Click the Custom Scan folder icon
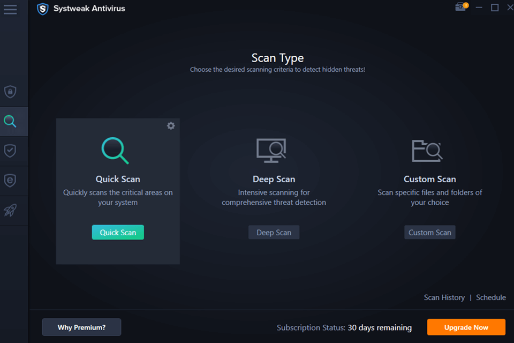Image resolution: width=514 pixels, height=343 pixels. [427, 151]
